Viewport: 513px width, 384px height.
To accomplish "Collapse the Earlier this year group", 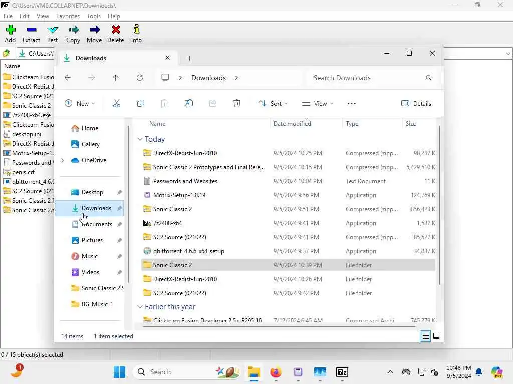I will 140,307.
